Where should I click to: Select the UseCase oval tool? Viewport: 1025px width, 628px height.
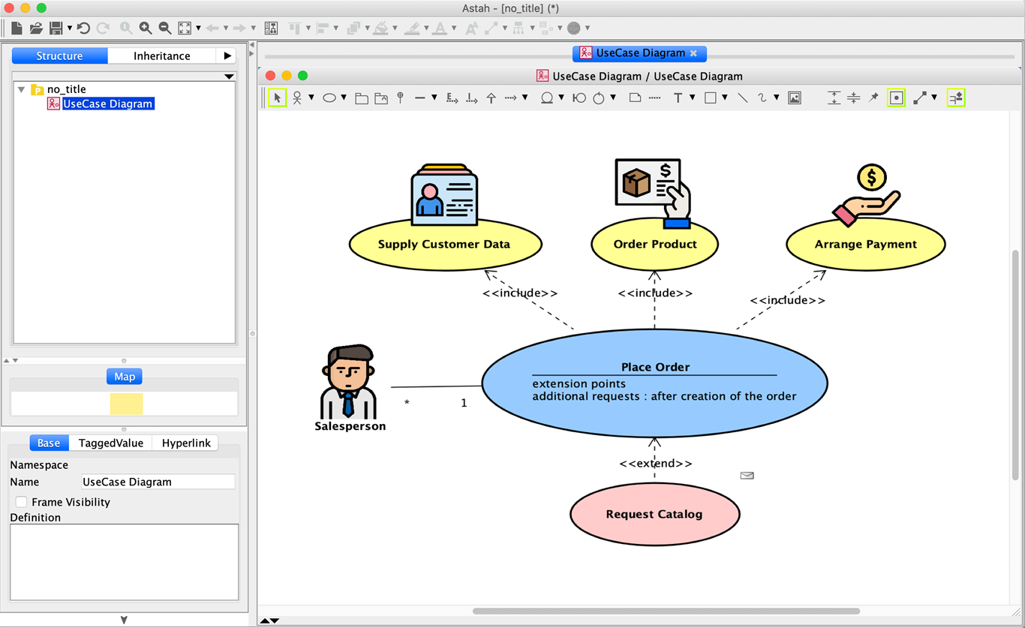click(329, 98)
